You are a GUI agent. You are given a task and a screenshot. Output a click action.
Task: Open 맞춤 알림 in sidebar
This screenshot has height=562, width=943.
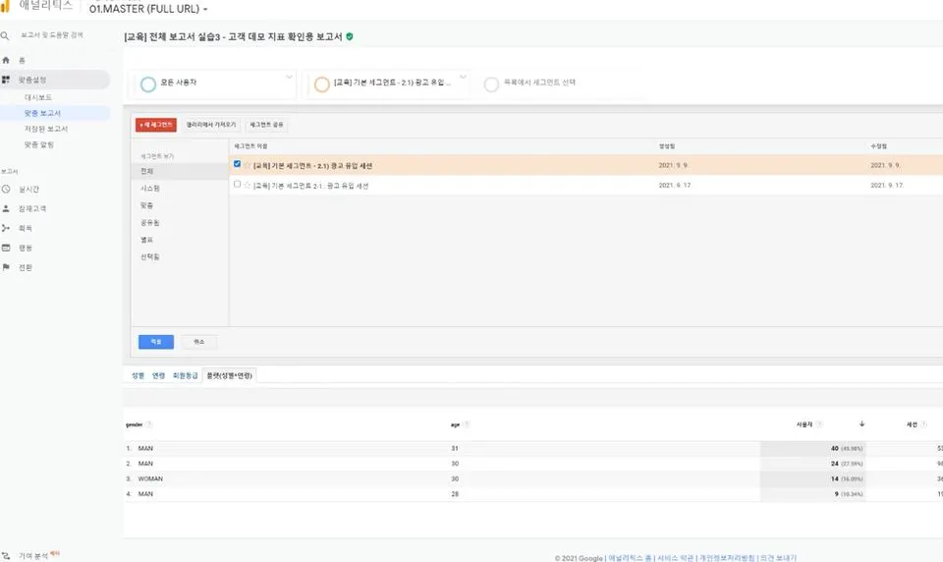point(39,144)
